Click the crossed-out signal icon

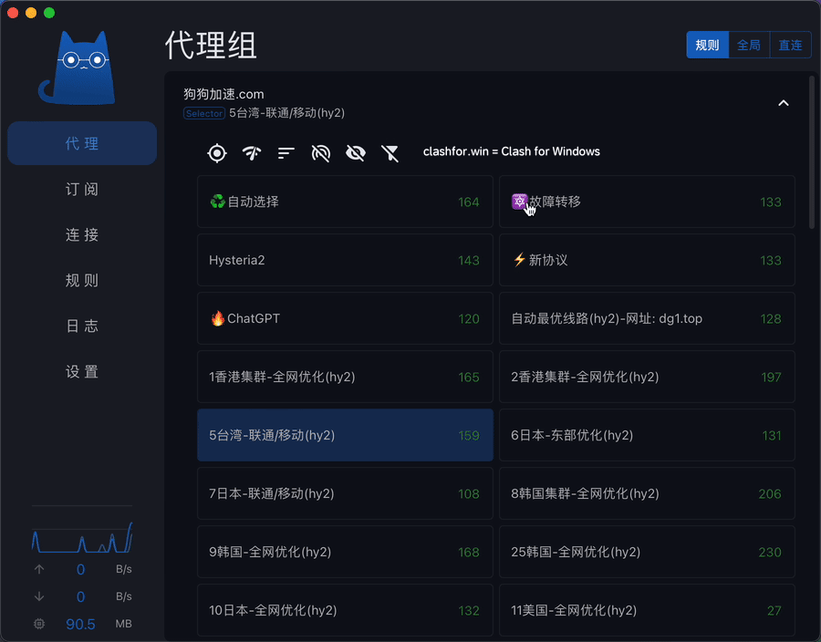[x=320, y=152]
